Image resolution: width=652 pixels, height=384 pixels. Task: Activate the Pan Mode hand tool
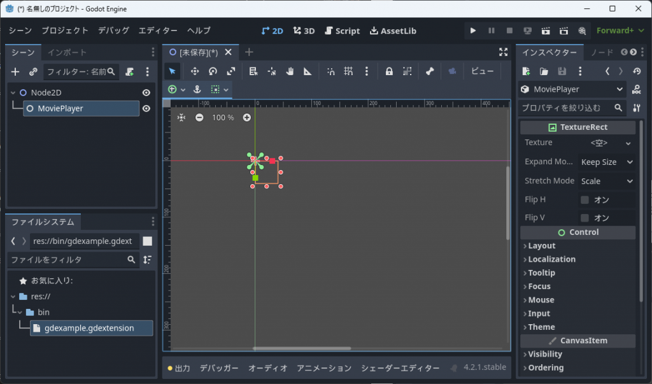(x=290, y=71)
